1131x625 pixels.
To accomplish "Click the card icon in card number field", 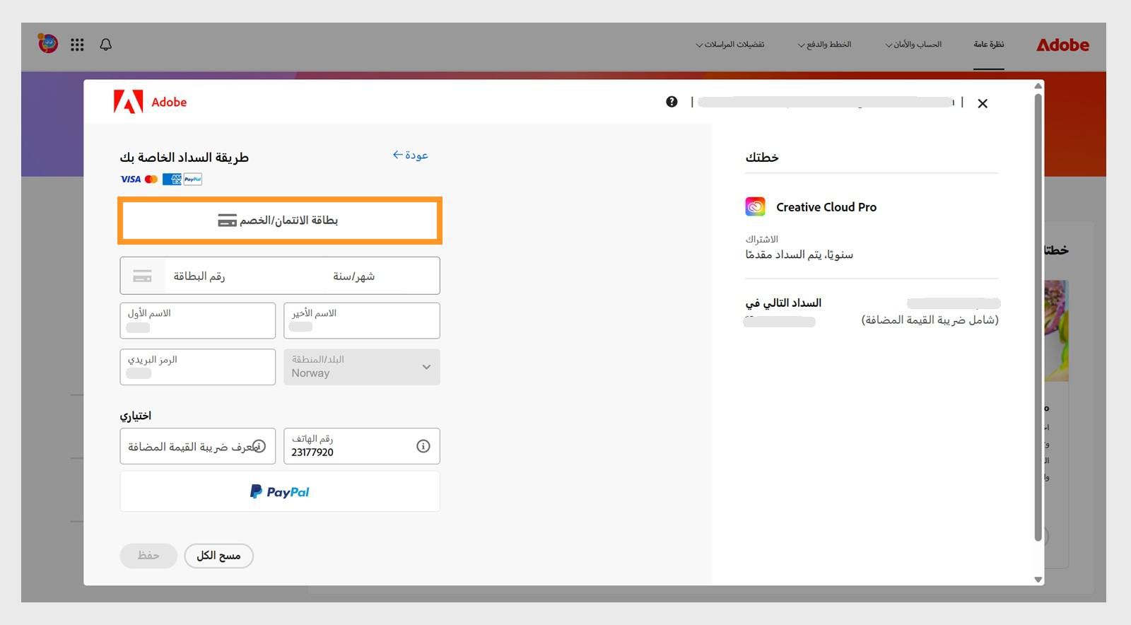I will coord(143,276).
